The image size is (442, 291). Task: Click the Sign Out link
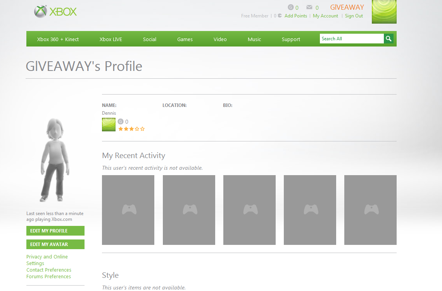354,16
